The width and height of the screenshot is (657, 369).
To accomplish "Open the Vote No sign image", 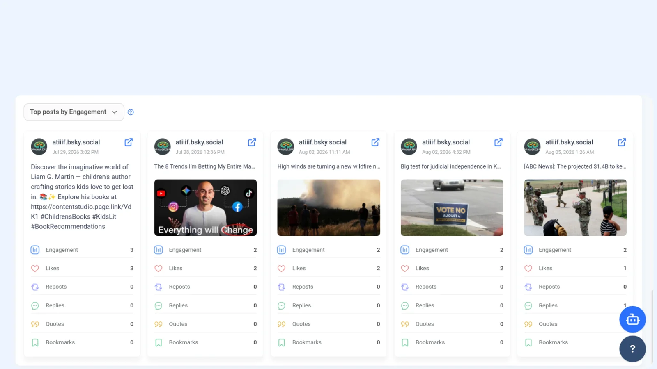I will coord(452,207).
